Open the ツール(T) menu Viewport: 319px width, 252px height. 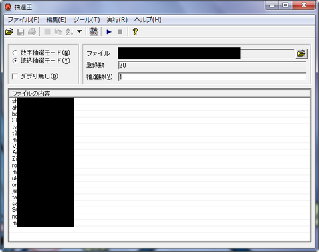86,20
